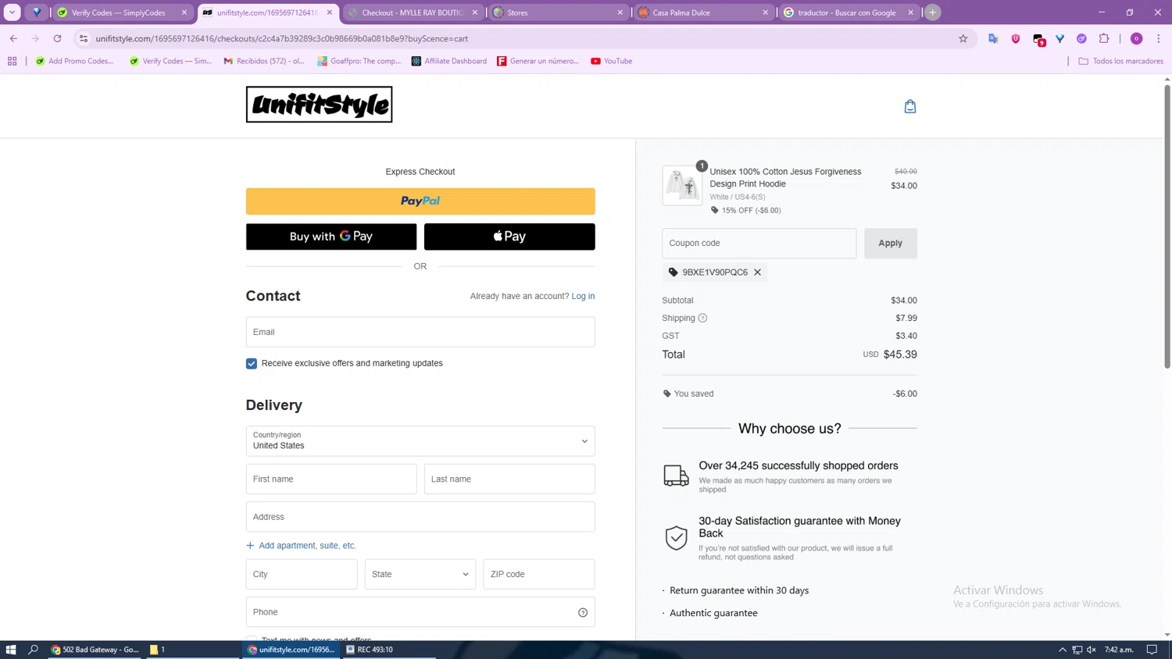This screenshot has height=659, width=1172.
Task: Open Goaffpro bookmark
Action: coord(359,61)
